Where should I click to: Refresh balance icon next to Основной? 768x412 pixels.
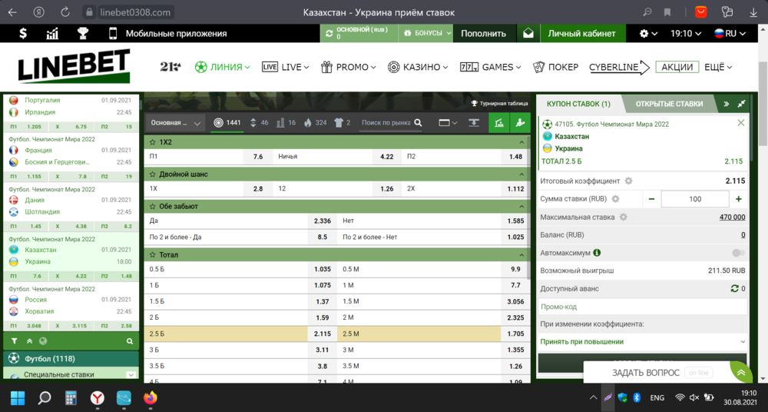[x=329, y=33]
